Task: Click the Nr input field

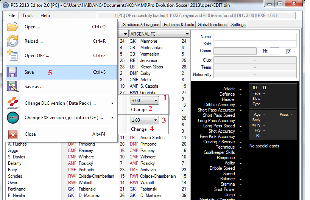Action: [275, 51]
